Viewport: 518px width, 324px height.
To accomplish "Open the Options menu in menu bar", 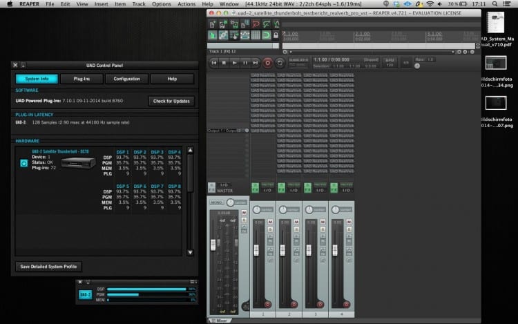I will tap(162, 4).
